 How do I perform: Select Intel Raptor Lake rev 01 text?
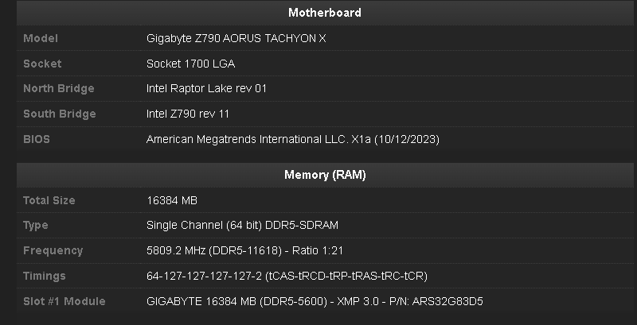tap(206, 88)
